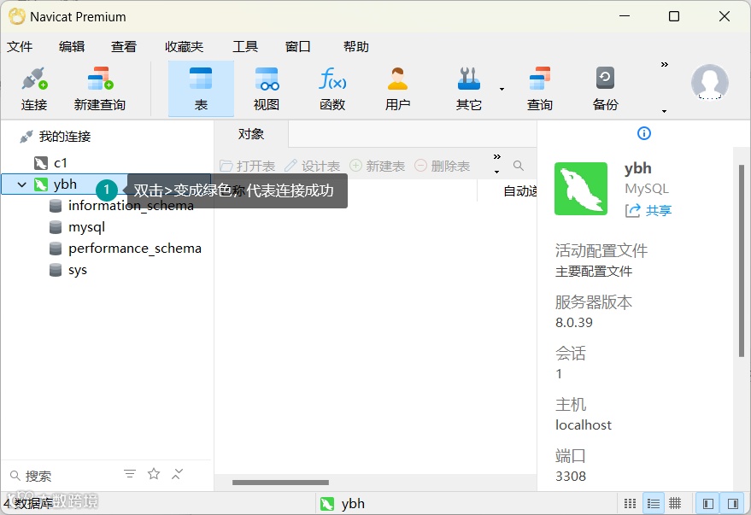Open 新建查询 (New Query) from the toolbar
Image resolution: width=751 pixels, height=515 pixels.
point(100,89)
